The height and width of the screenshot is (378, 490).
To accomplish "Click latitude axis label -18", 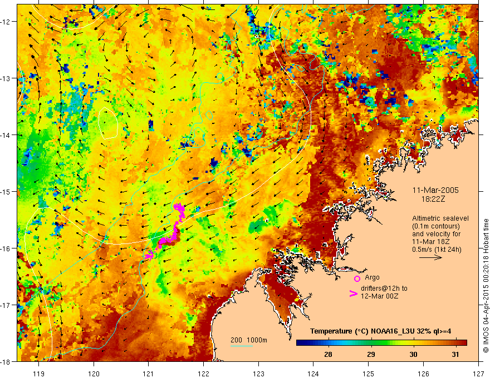I will pyautogui.click(x=6, y=362).
